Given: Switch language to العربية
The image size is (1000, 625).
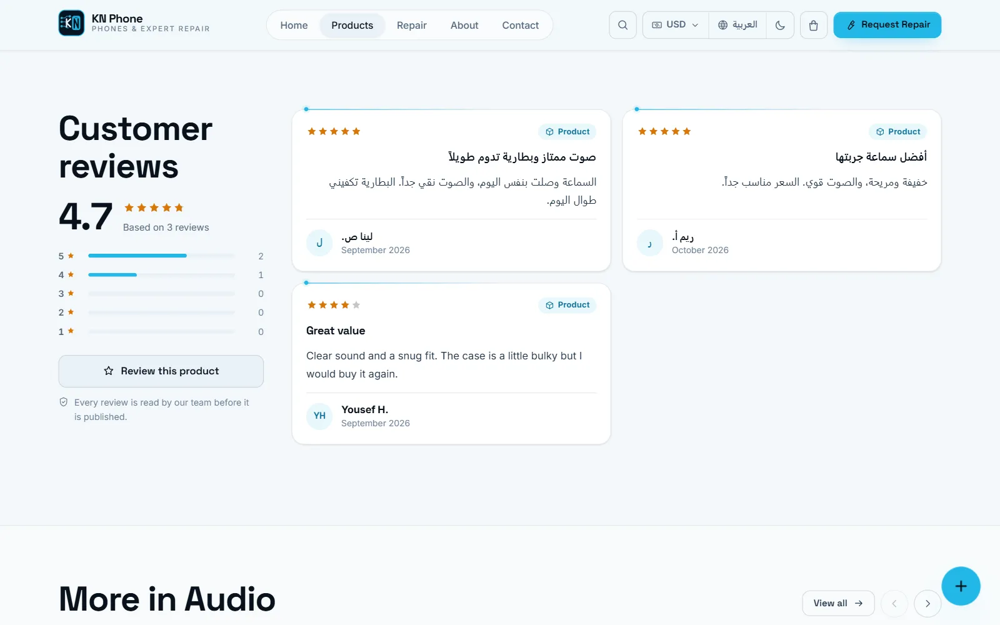Looking at the screenshot, I should click(737, 25).
